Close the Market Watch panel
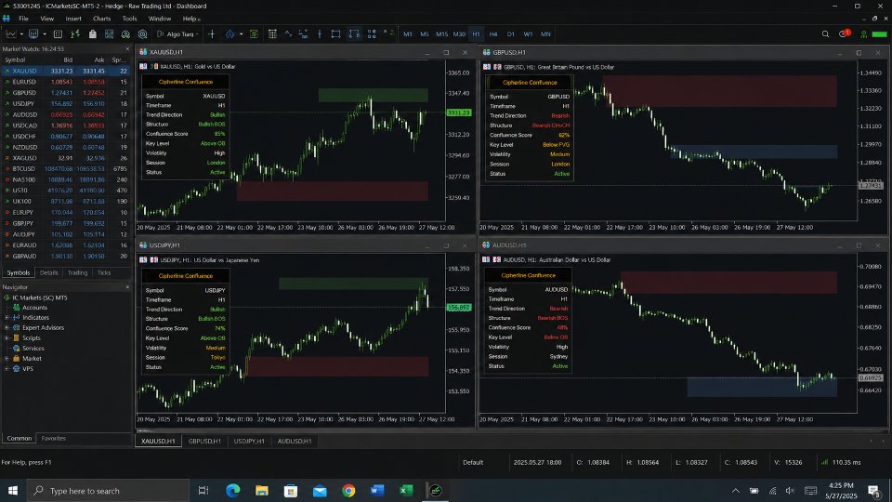Viewport: 892px width, 502px height. (x=127, y=49)
